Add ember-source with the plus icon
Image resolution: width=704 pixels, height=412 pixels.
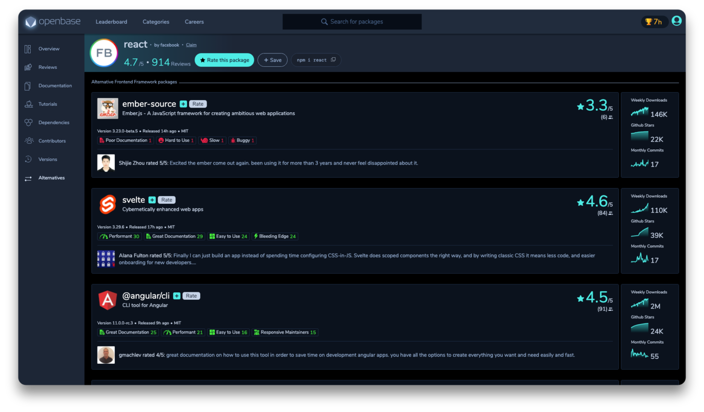(183, 104)
